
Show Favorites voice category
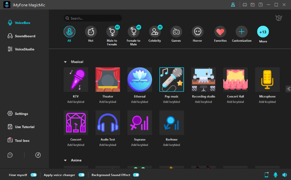(220, 32)
